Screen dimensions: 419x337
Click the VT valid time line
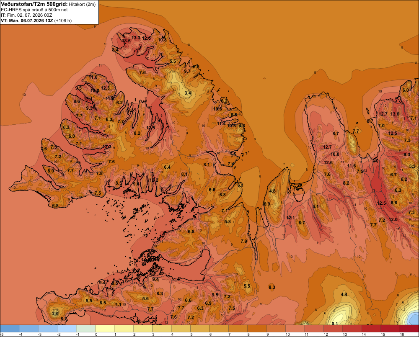point(36,21)
